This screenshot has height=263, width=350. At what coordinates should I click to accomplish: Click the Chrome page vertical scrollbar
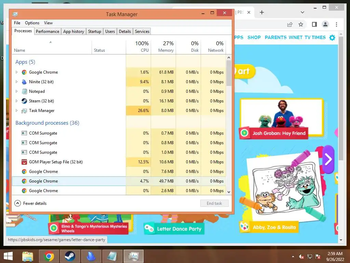(341, 98)
